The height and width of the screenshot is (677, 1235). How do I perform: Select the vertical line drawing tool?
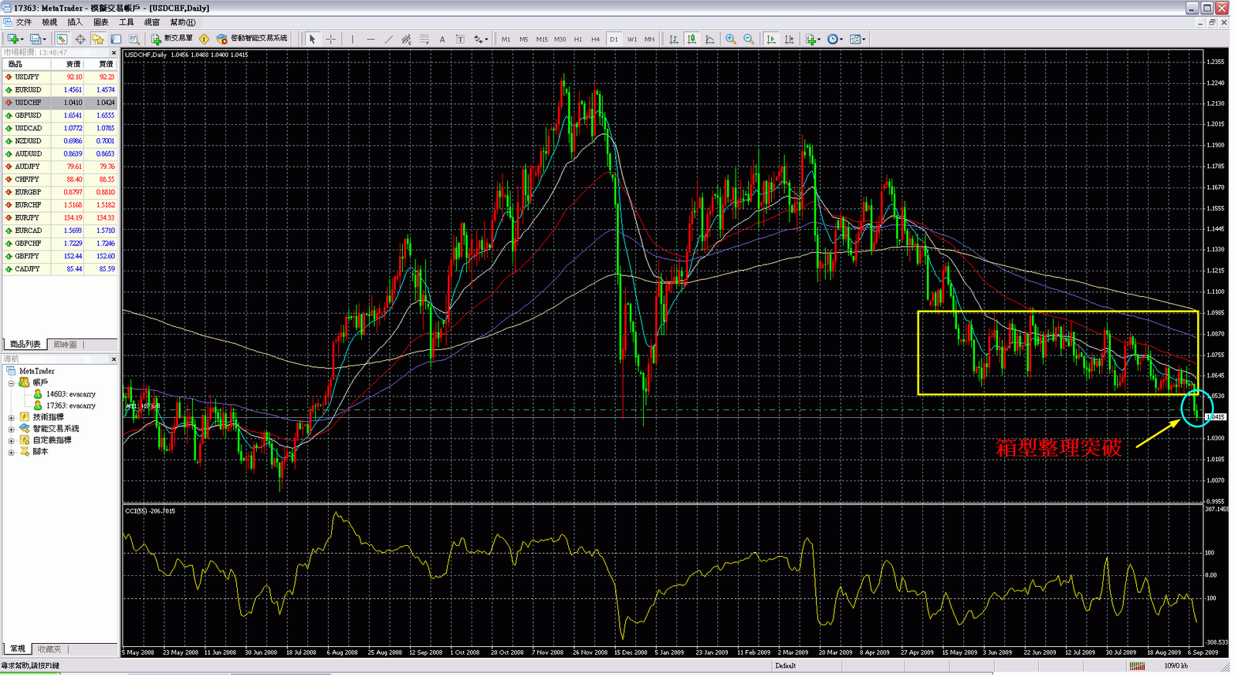353,39
